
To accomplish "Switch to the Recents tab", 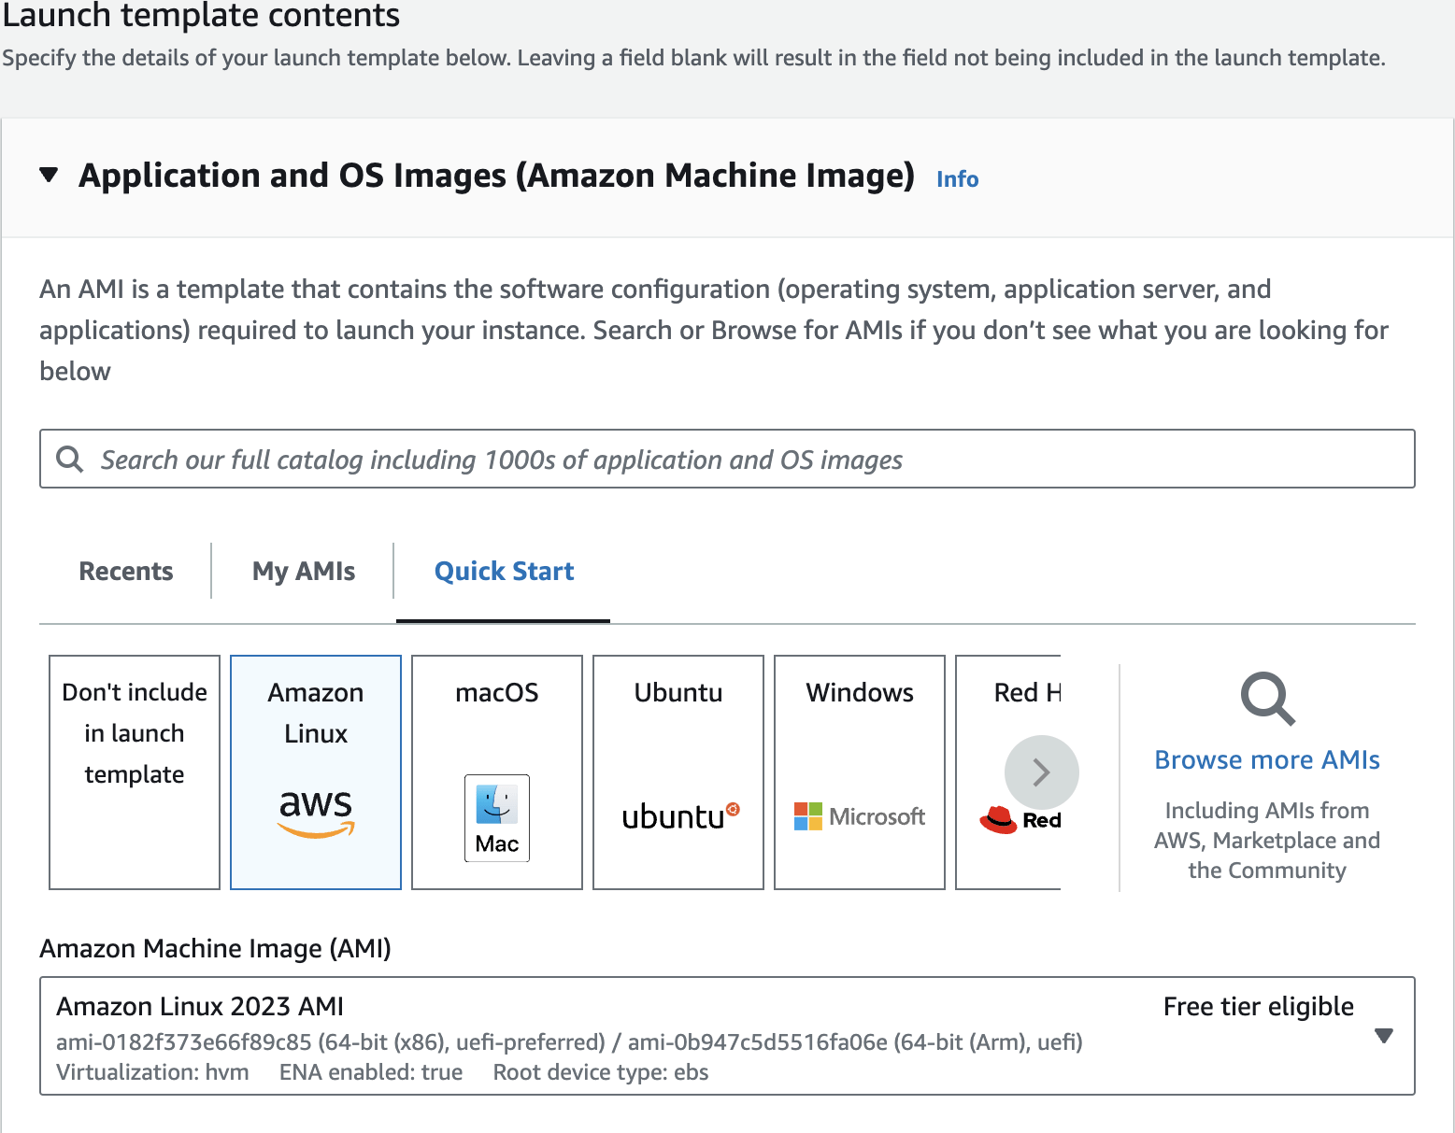I will 126,571.
